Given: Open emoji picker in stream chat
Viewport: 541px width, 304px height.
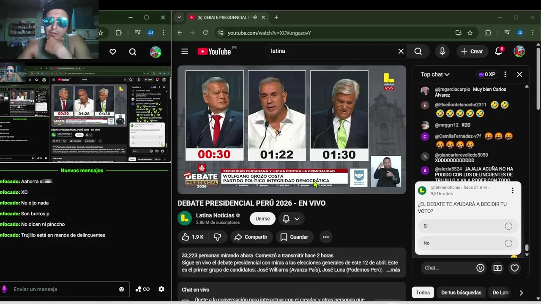Looking at the screenshot, I should (122, 289).
